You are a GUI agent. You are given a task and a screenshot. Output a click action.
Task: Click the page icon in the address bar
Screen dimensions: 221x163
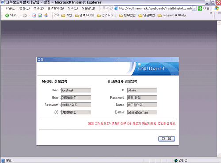[116, 8]
